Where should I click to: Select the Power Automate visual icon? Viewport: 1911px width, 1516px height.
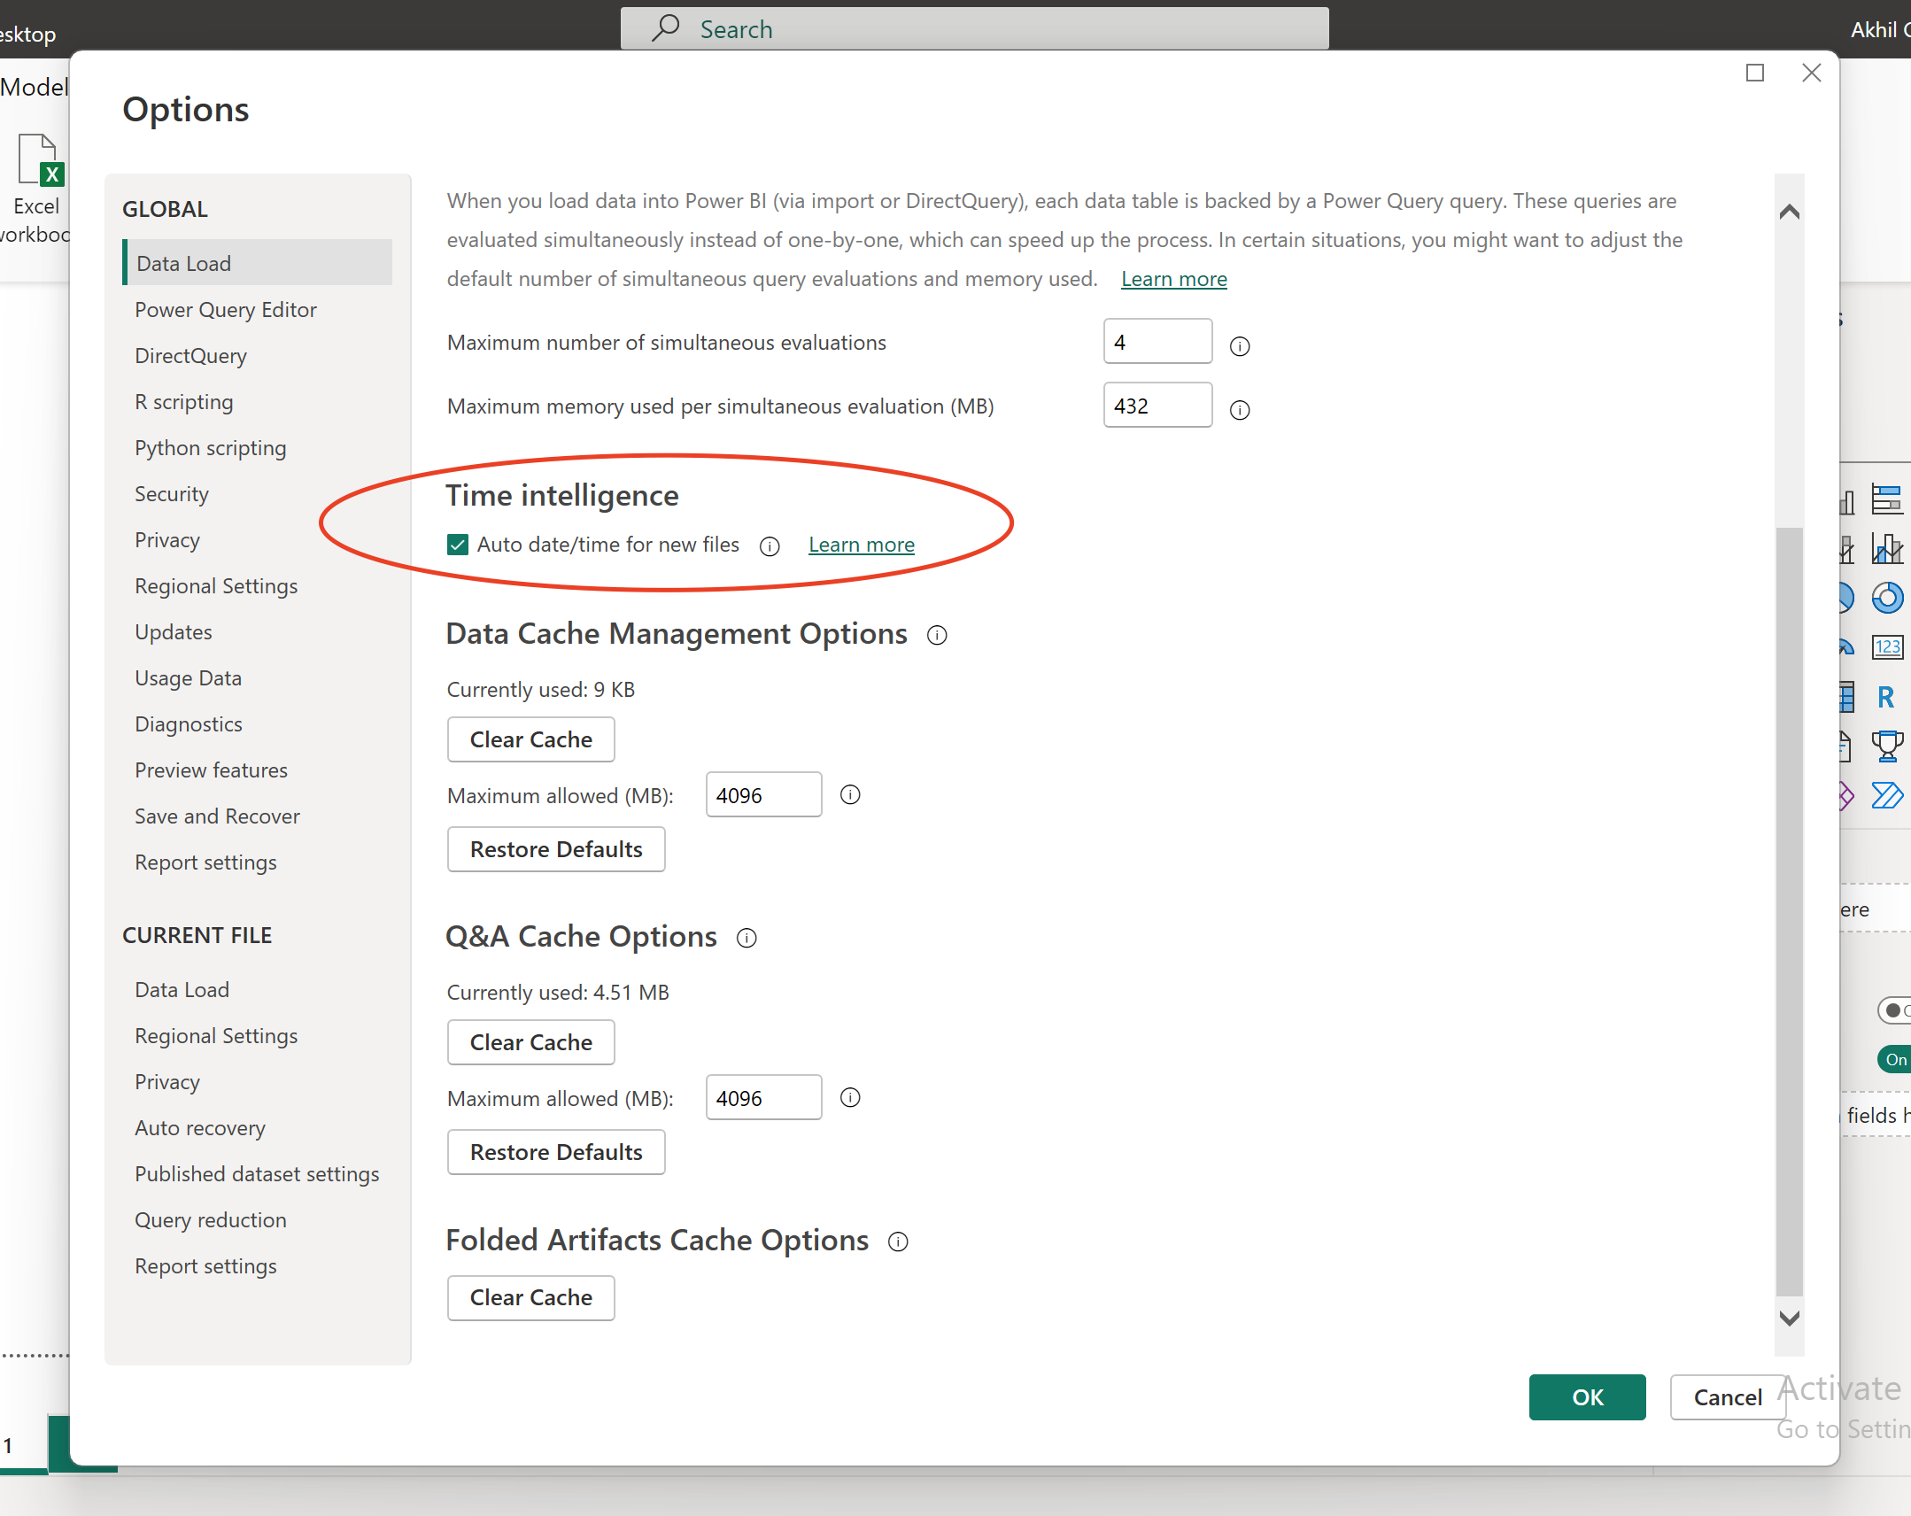1887,795
